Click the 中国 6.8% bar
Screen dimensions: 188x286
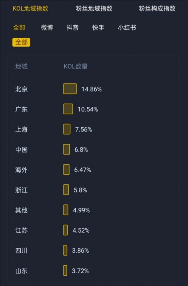[66, 149]
